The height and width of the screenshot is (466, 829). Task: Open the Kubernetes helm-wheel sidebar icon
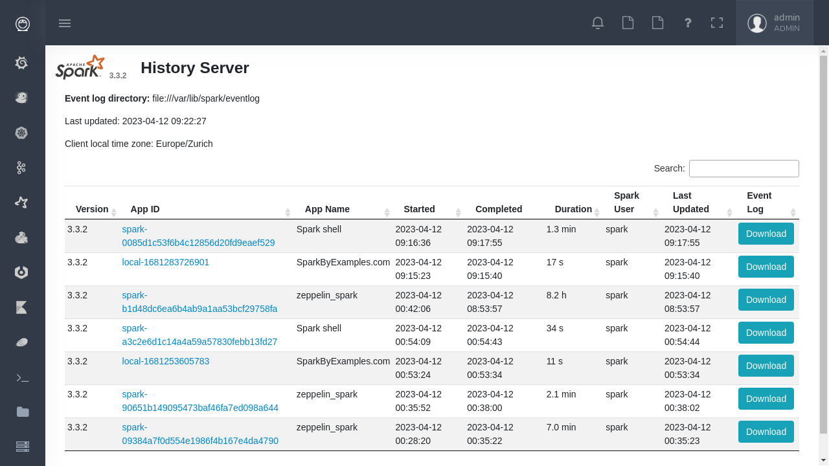click(x=21, y=133)
